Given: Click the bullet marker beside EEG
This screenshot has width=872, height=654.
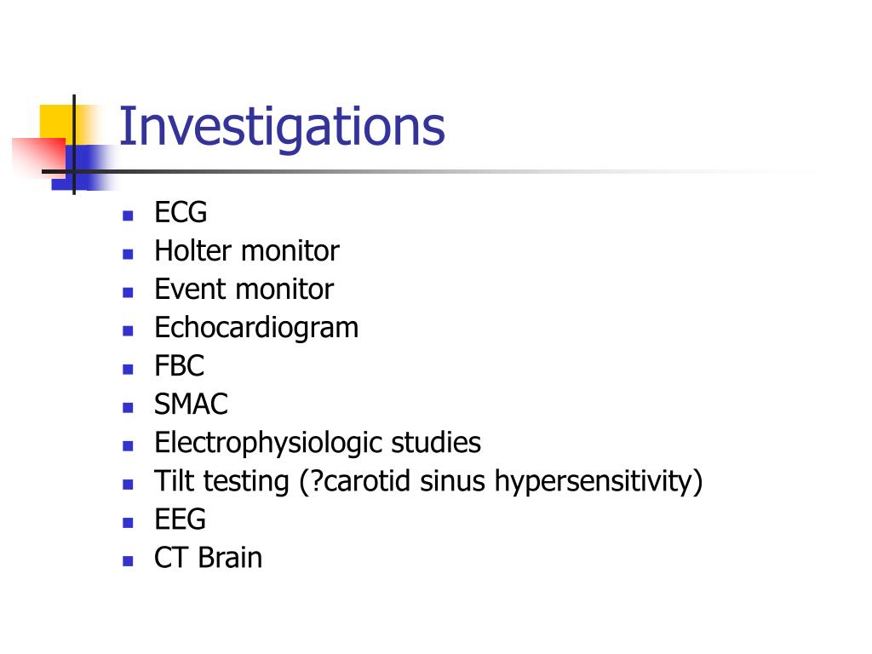Looking at the screenshot, I should 128,523.
